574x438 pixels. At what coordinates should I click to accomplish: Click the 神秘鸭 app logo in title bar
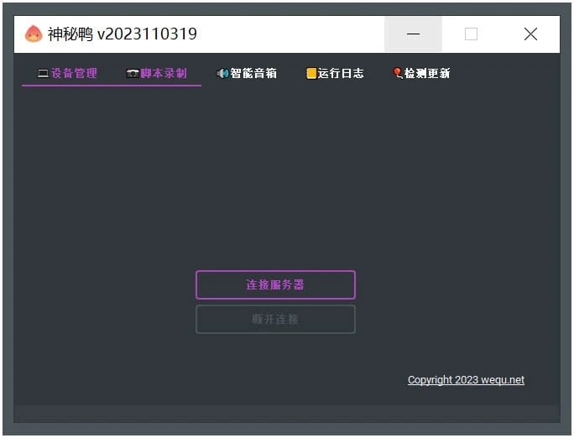(x=34, y=34)
